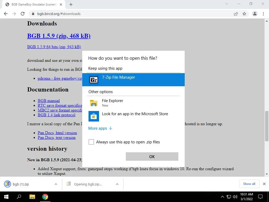This screenshot has height=202, width=269.
Task: Open MBC2 save format specification link
Action: 60,110
